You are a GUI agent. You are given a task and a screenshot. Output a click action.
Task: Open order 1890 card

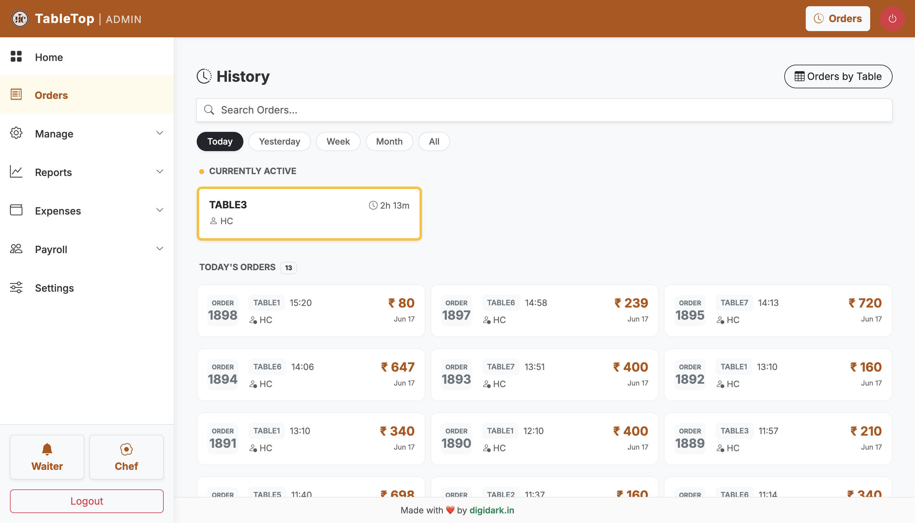pos(544,439)
